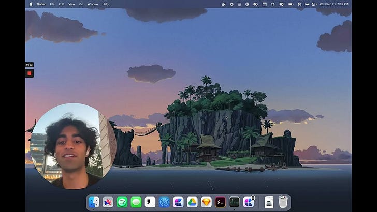Launch Spotify from the dock
Image resolution: width=377 pixels, height=212 pixels.
pyautogui.click(x=122, y=202)
